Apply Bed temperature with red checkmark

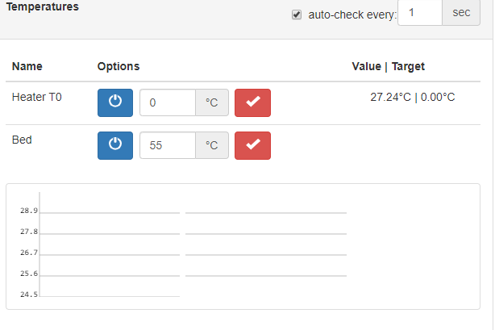click(x=252, y=145)
